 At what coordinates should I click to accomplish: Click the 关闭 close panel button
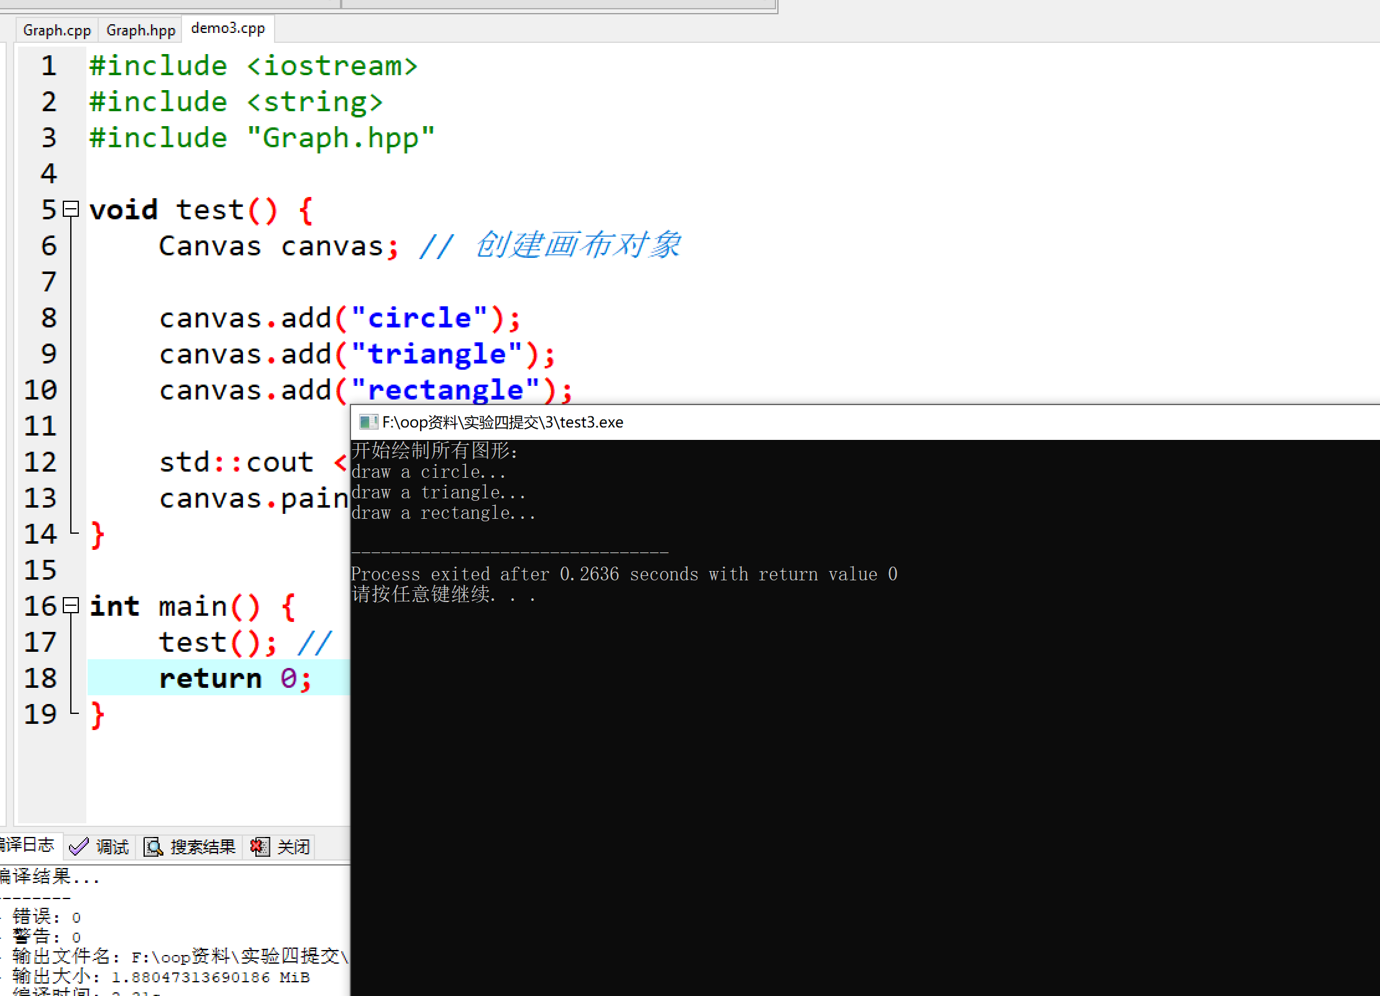pyautogui.click(x=293, y=846)
